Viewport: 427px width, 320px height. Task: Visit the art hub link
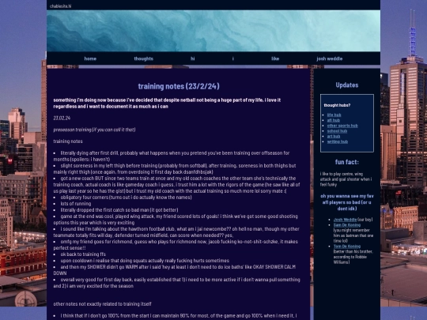click(334, 137)
